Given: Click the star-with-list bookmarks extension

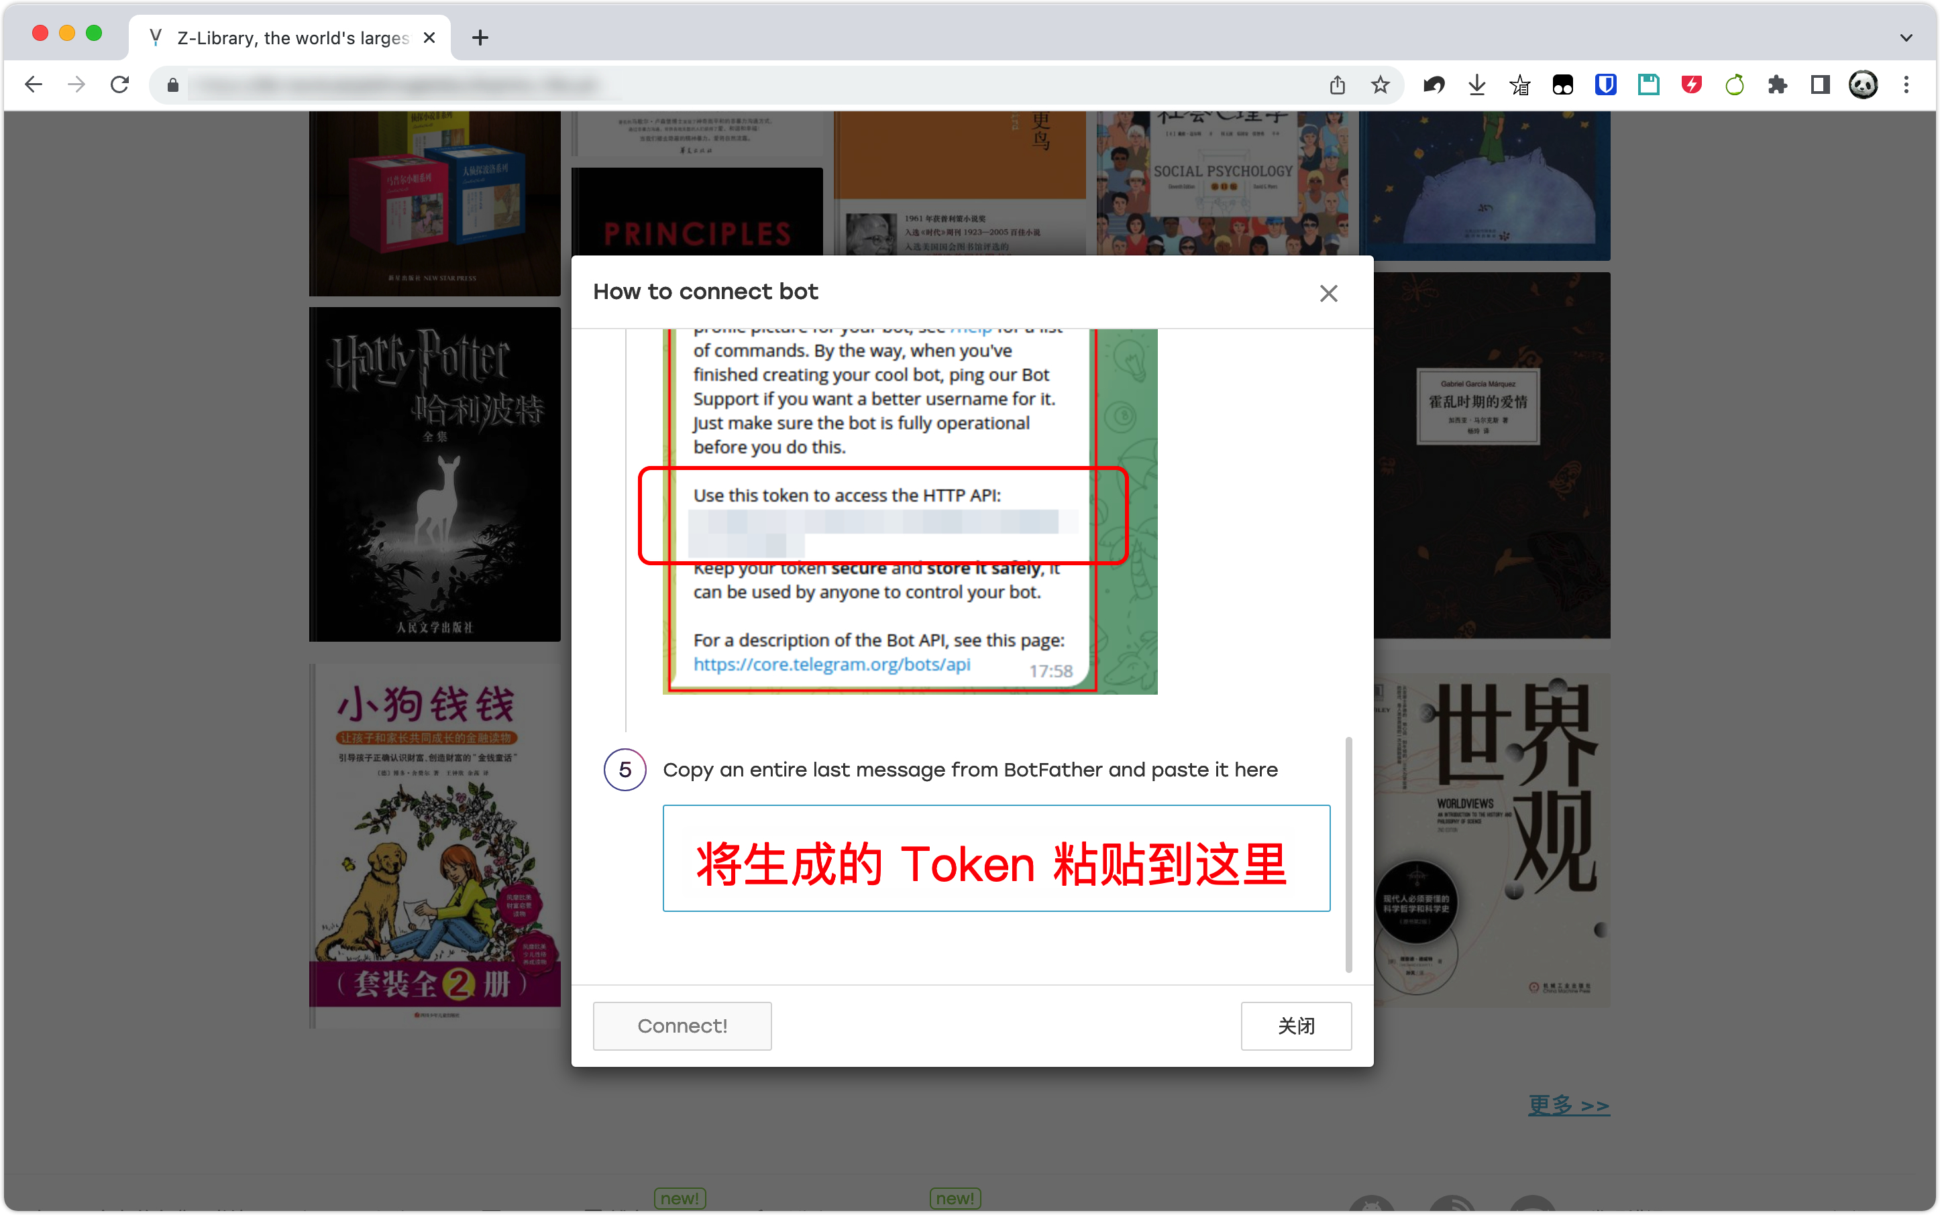Looking at the screenshot, I should coord(1519,84).
